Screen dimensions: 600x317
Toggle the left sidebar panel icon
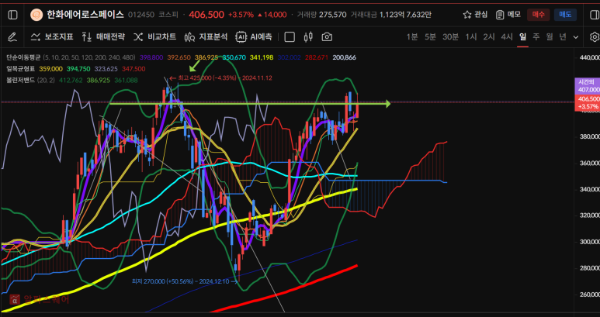pyautogui.click(x=12, y=15)
